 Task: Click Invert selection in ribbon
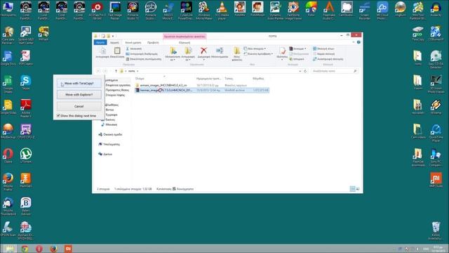tap(328, 59)
